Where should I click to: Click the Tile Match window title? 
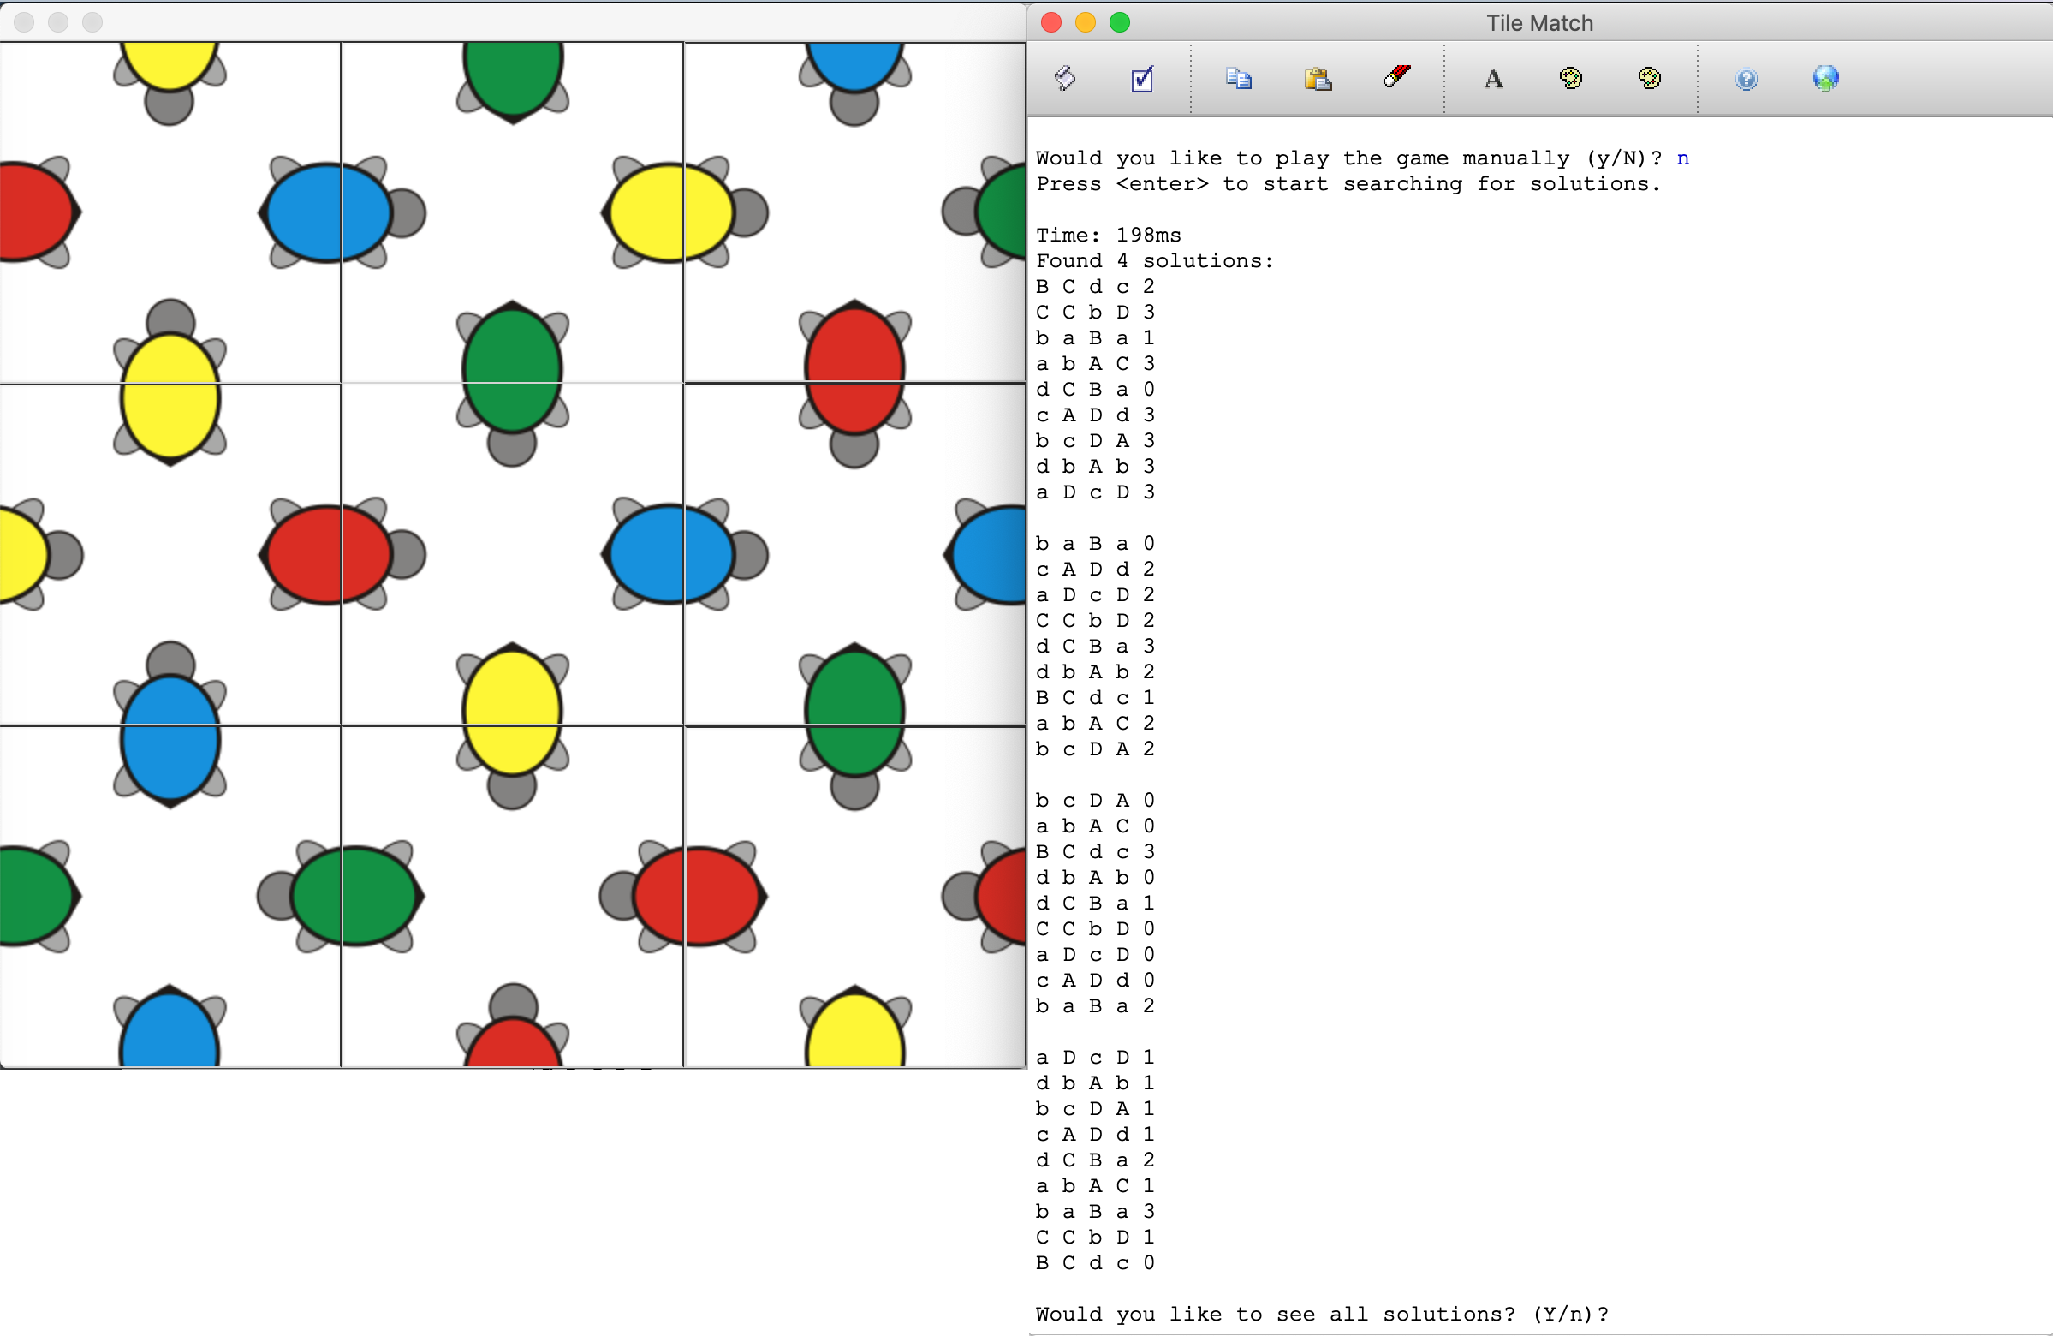(x=1538, y=23)
